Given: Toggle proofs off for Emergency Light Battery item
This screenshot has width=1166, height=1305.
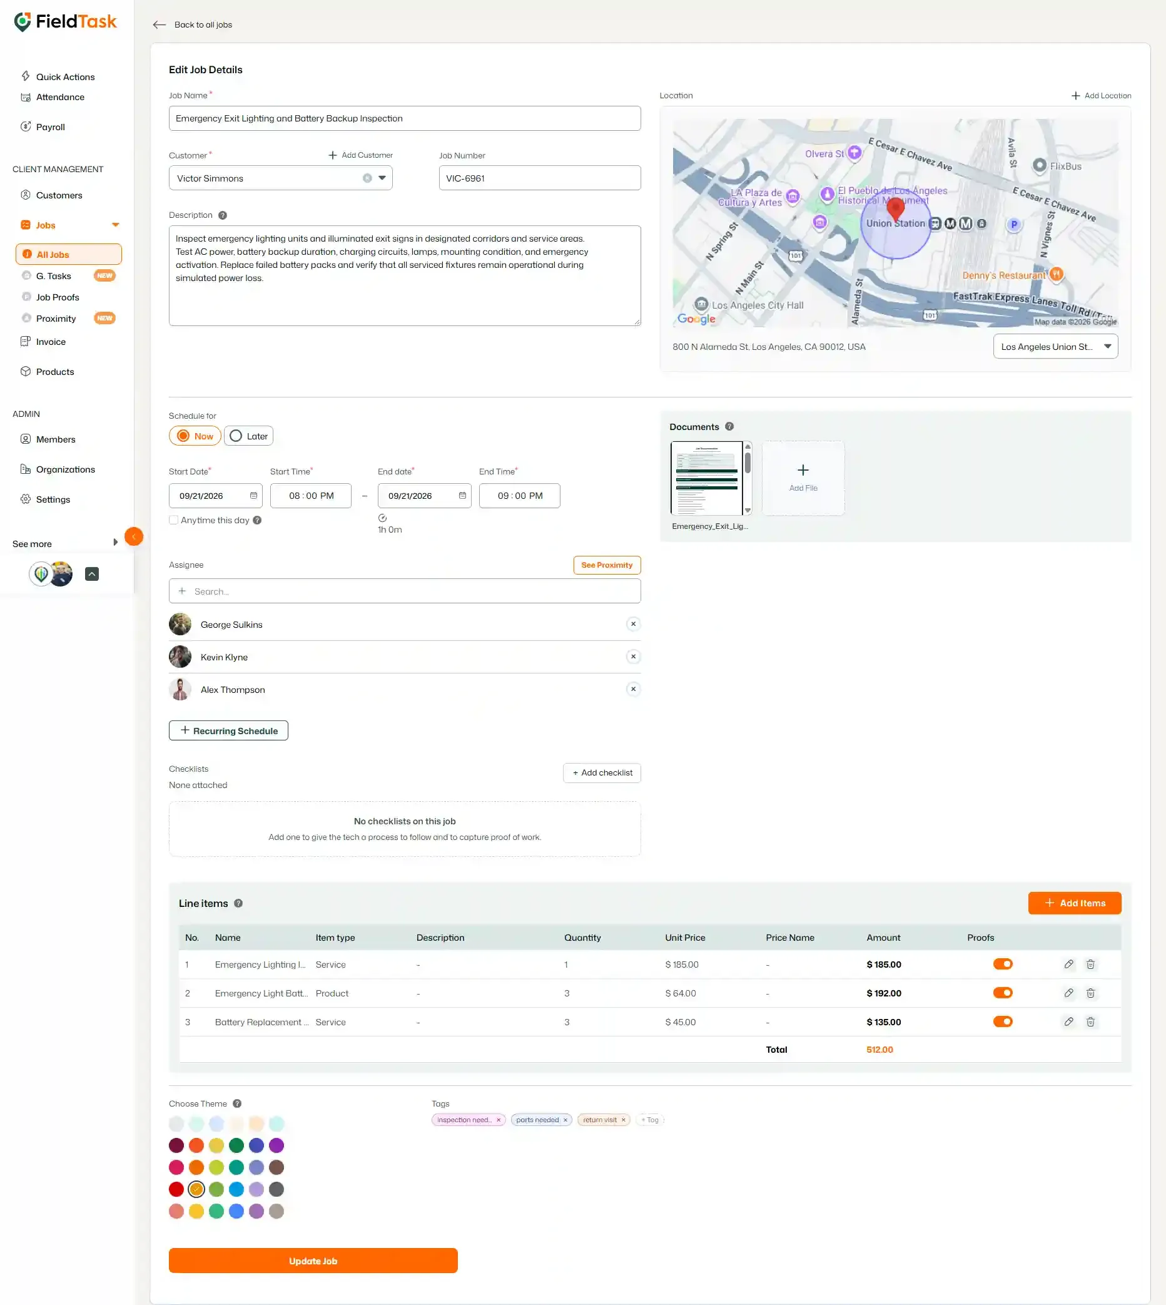Looking at the screenshot, I should tap(1003, 993).
